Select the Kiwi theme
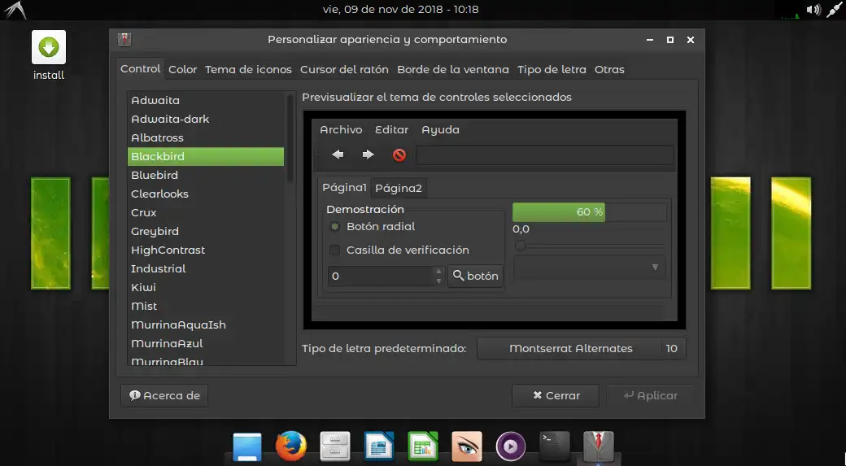The image size is (846, 466). 206,287
